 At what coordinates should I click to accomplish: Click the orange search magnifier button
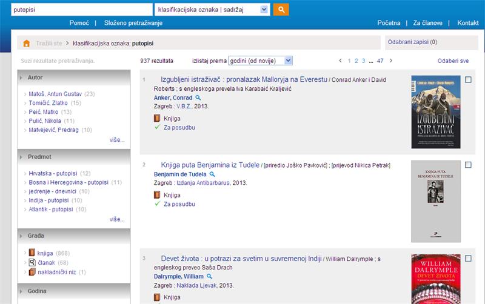point(281,10)
